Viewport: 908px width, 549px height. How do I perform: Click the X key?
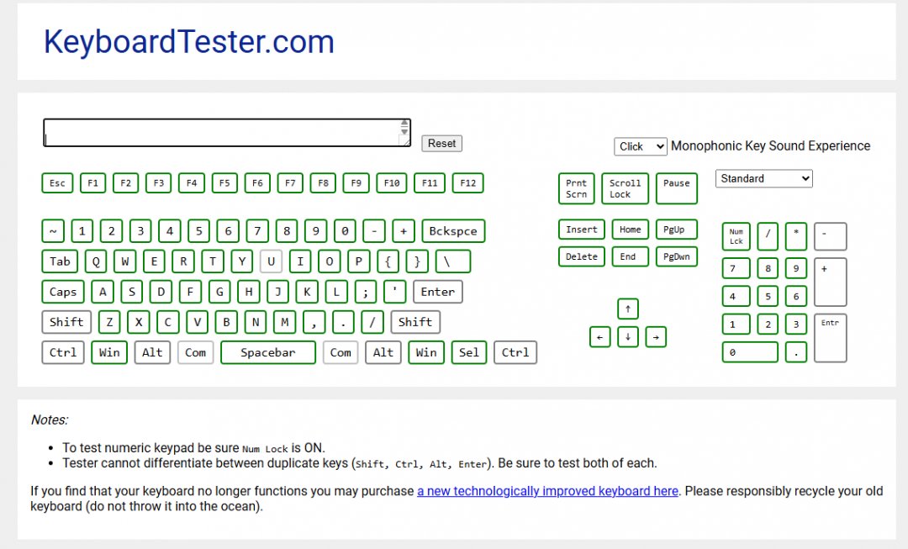[139, 322]
